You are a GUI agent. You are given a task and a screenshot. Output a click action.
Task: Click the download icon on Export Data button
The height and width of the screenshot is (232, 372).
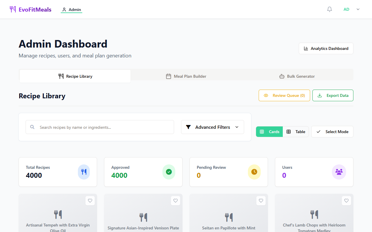click(320, 95)
